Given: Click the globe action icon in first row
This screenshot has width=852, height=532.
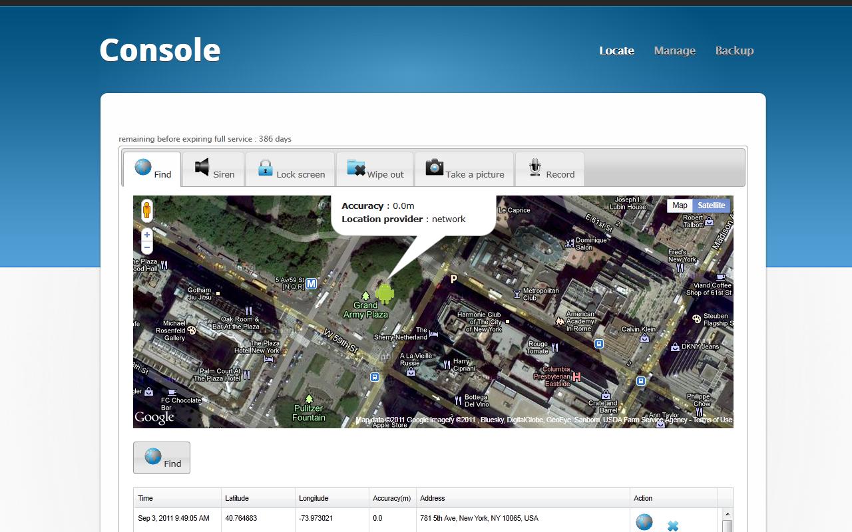Looking at the screenshot, I should coord(644,523).
